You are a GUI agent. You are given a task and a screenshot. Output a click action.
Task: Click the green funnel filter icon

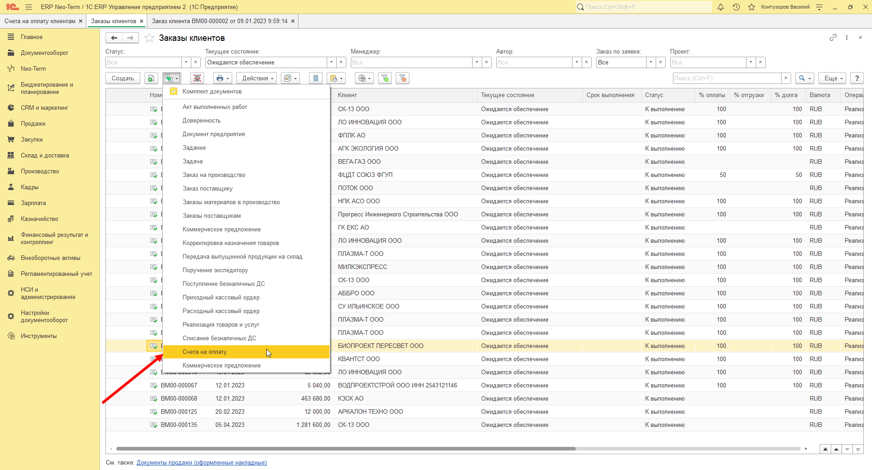point(385,78)
